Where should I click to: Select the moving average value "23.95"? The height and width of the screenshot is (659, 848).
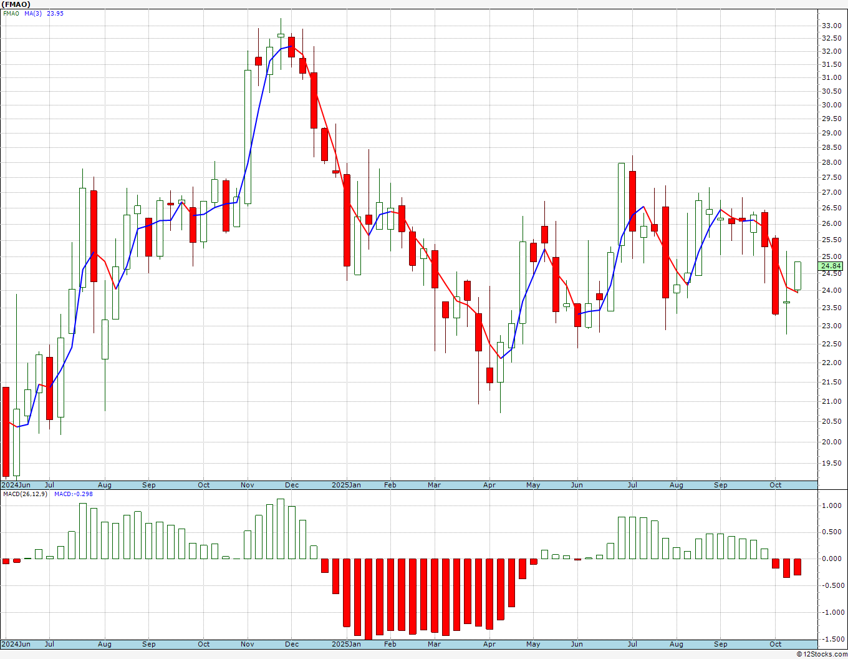click(x=55, y=14)
